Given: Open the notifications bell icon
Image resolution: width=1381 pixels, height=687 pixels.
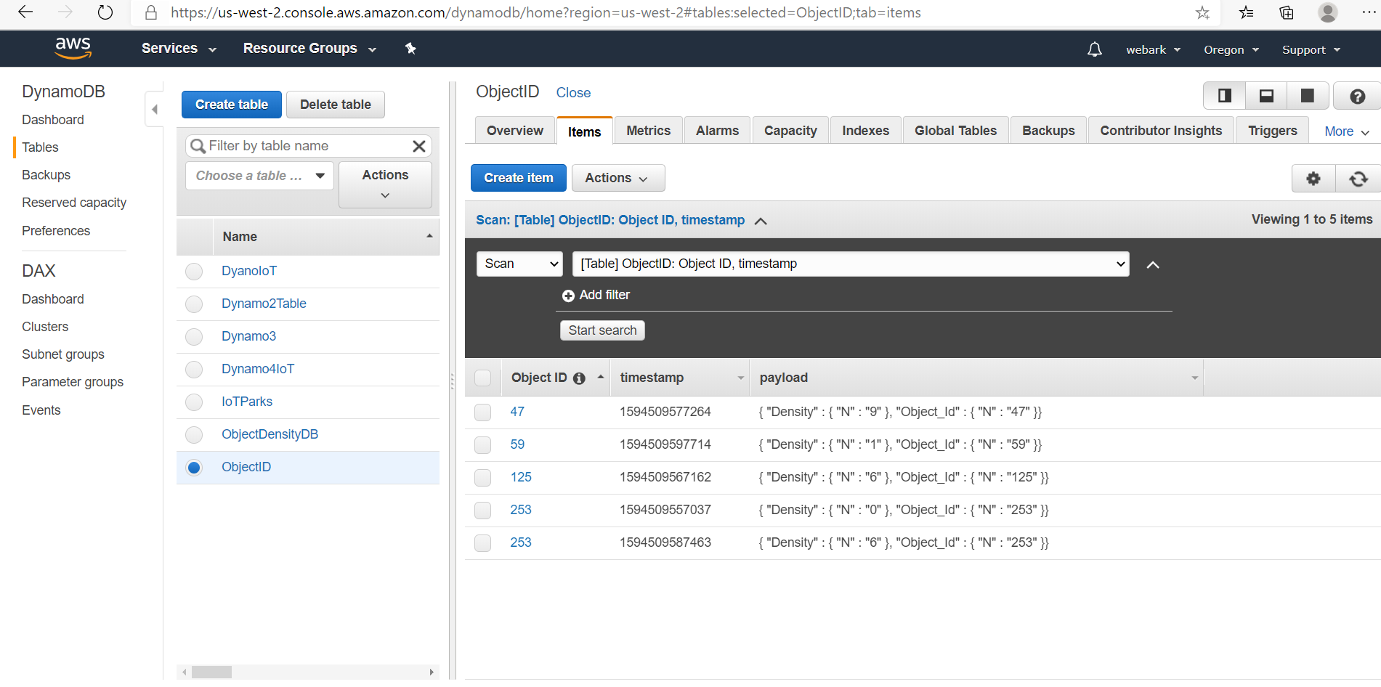Looking at the screenshot, I should pos(1094,49).
